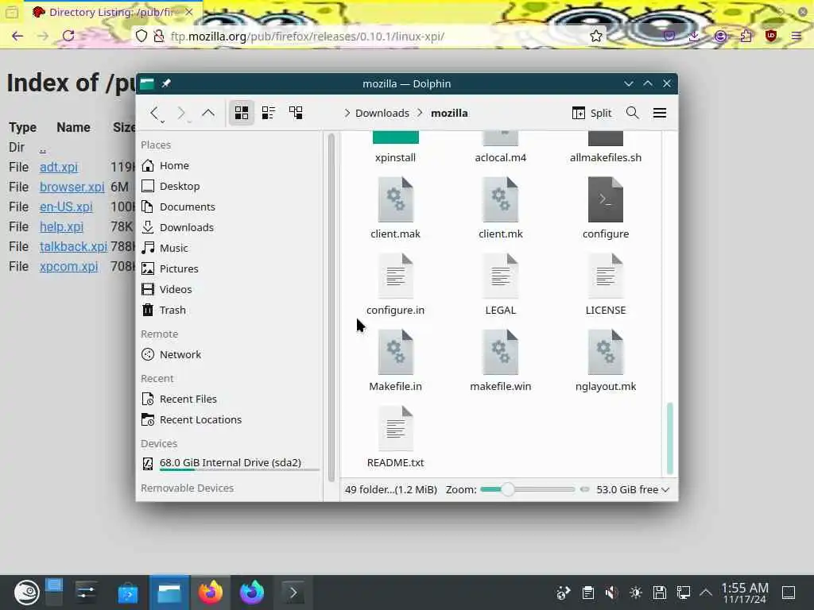
Task: Expand the chevron before Downloads breadcrumb
Action: click(x=347, y=113)
